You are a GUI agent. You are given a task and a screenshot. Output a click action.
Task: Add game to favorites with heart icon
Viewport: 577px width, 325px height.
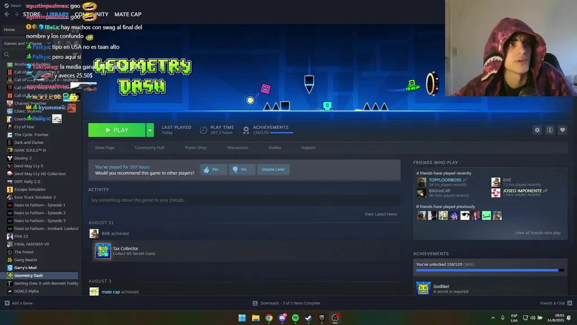(x=562, y=130)
